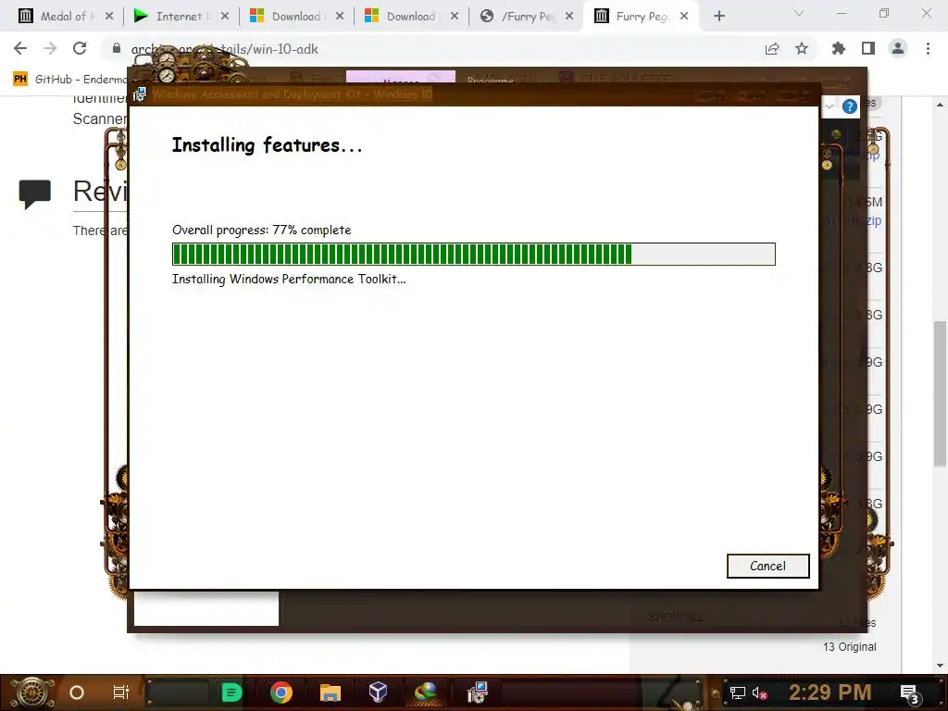This screenshot has width=948, height=711.
Task: Click the ADK setup title bar icon
Action: (x=140, y=94)
